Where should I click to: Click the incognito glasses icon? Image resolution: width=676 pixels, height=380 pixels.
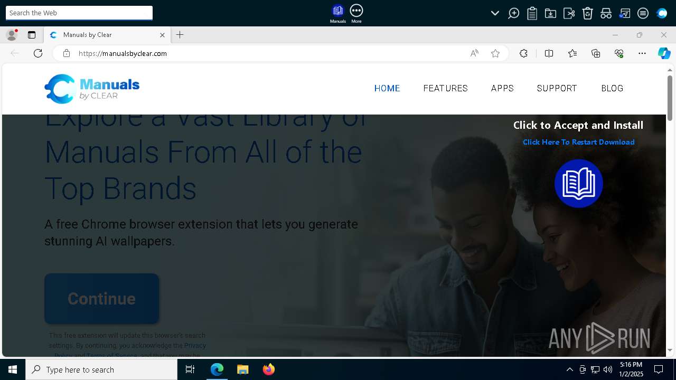pos(606,13)
